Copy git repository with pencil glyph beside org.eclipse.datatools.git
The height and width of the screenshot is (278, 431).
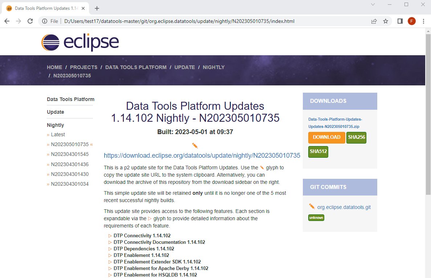(x=312, y=206)
